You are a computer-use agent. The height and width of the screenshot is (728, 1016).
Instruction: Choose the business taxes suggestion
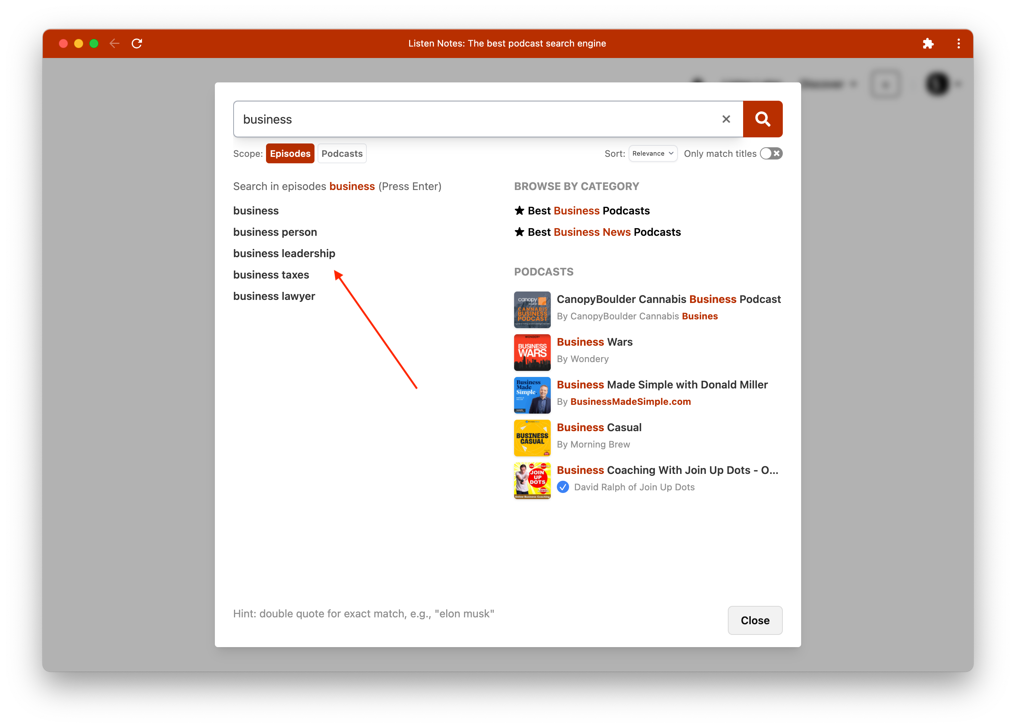pos(271,275)
